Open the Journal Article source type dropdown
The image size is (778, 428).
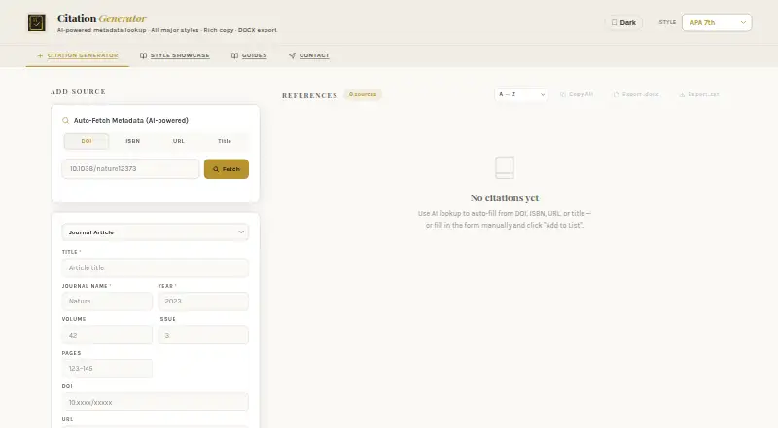point(156,232)
